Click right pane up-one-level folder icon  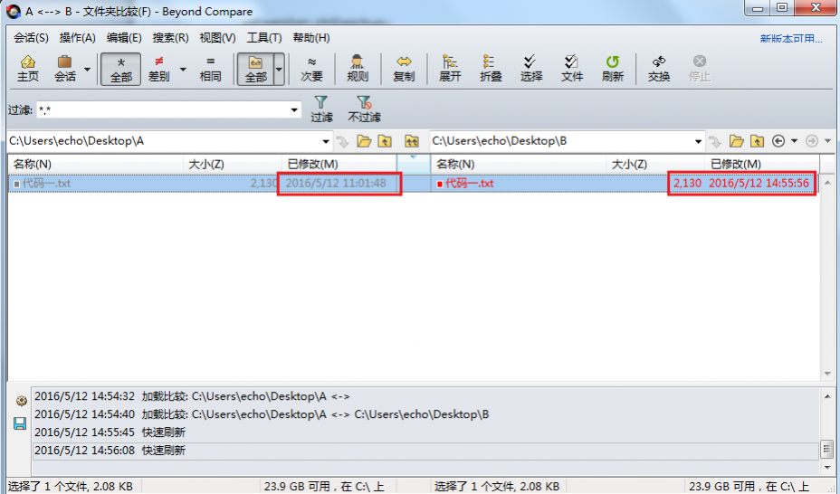pos(757,141)
